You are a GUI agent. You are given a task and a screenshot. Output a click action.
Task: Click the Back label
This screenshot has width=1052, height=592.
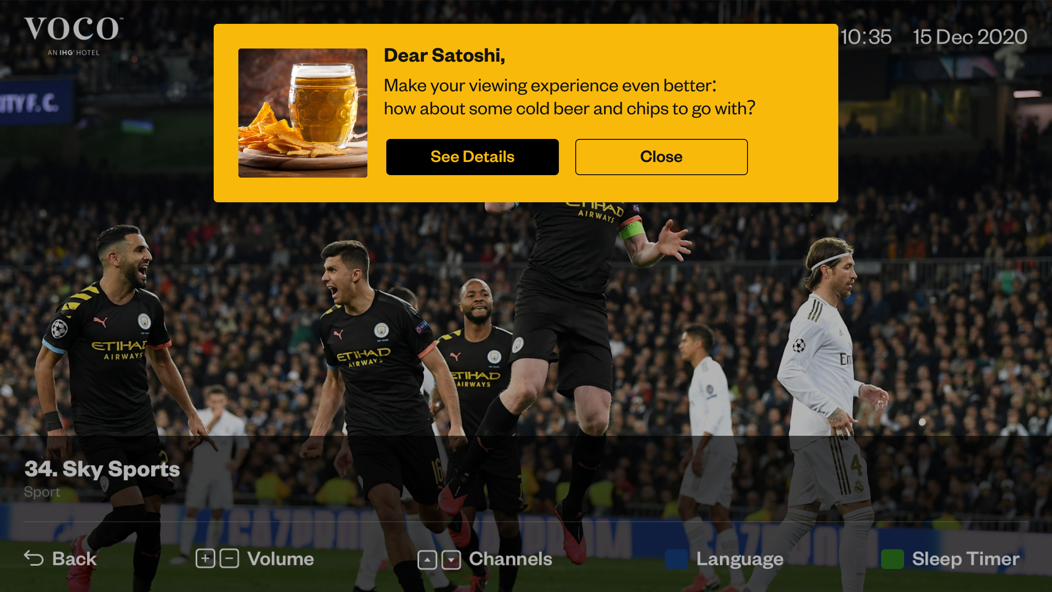(x=74, y=559)
